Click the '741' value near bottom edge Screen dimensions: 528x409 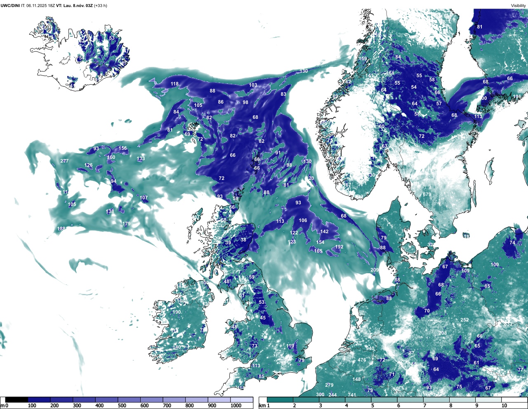352,395
